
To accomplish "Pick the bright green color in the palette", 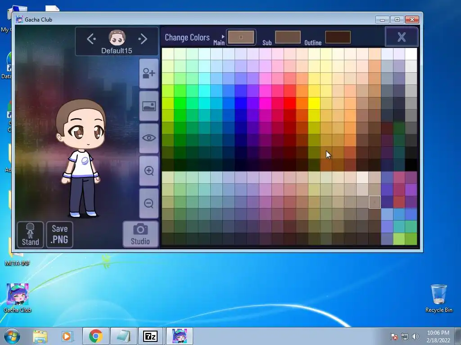I will coord(180,103).
